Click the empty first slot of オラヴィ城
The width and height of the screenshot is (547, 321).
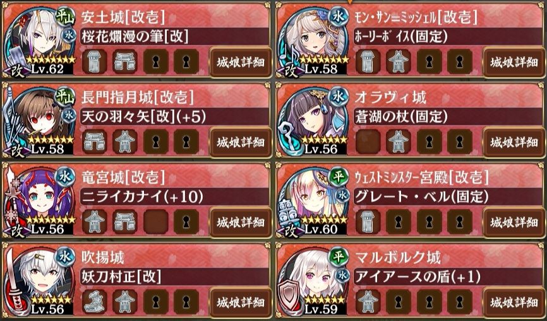(x=368, y=142)
